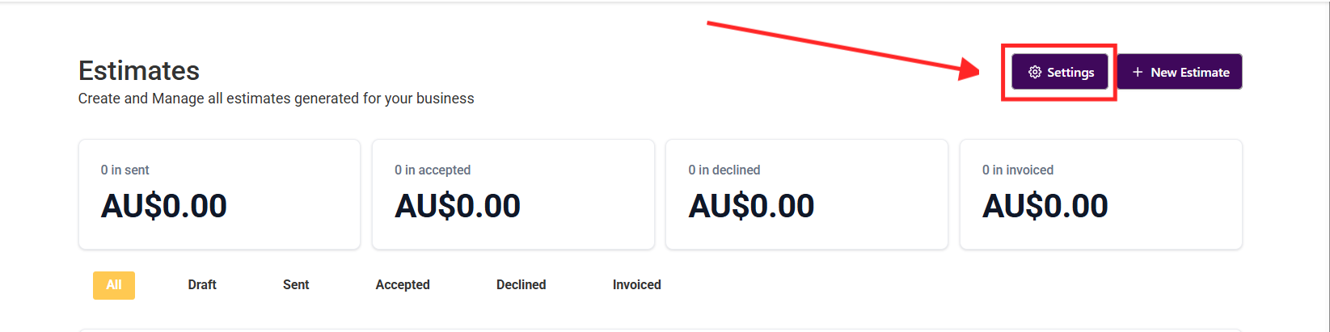Select the AU$0.00 amount in the accepted card
The height and width of the screenshot is (332, 1330).
[x=458, y=207]
